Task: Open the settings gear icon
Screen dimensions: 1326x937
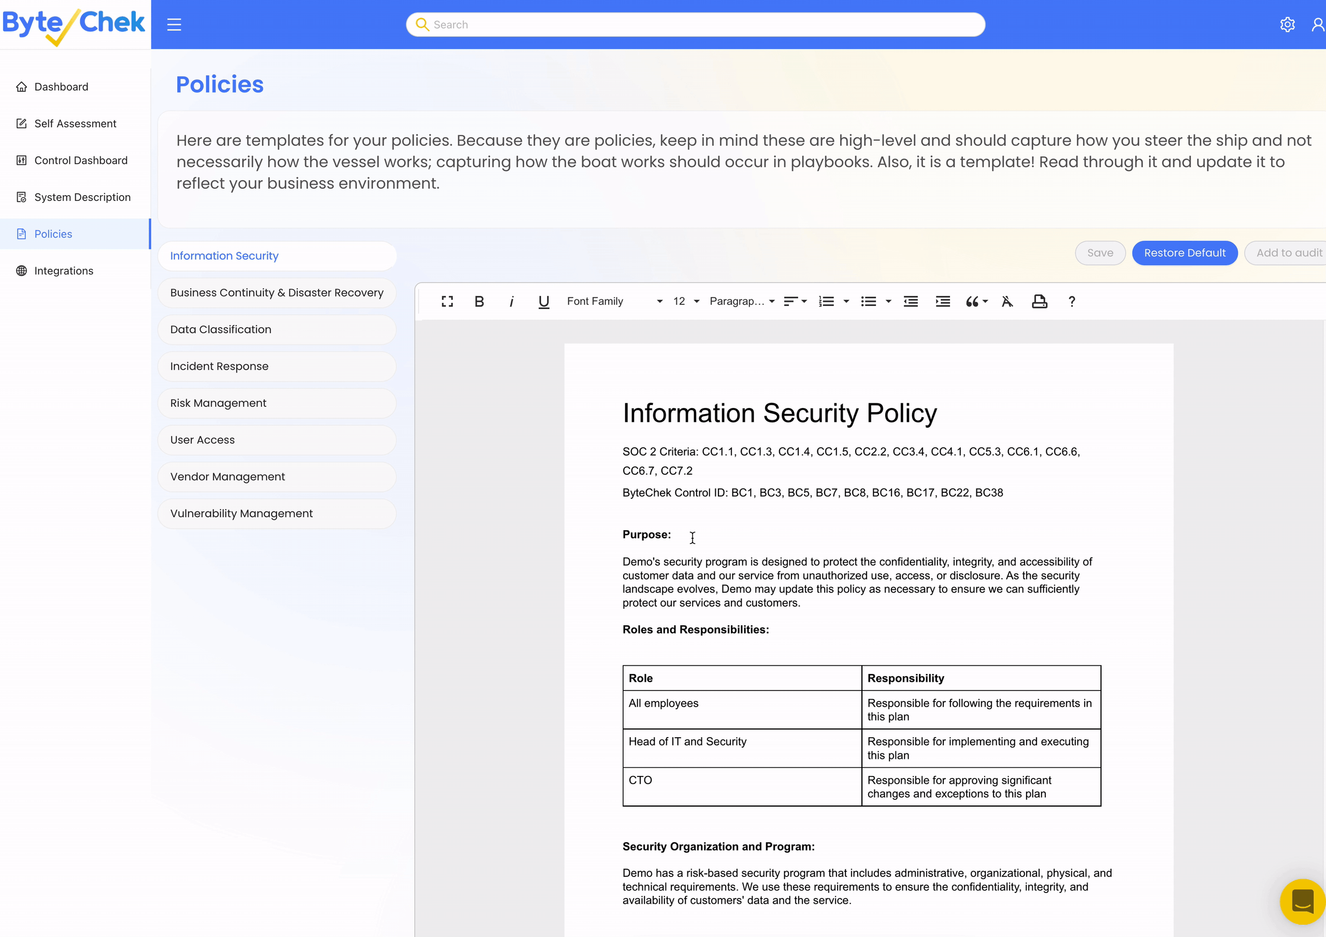Action: point(1287,24)
